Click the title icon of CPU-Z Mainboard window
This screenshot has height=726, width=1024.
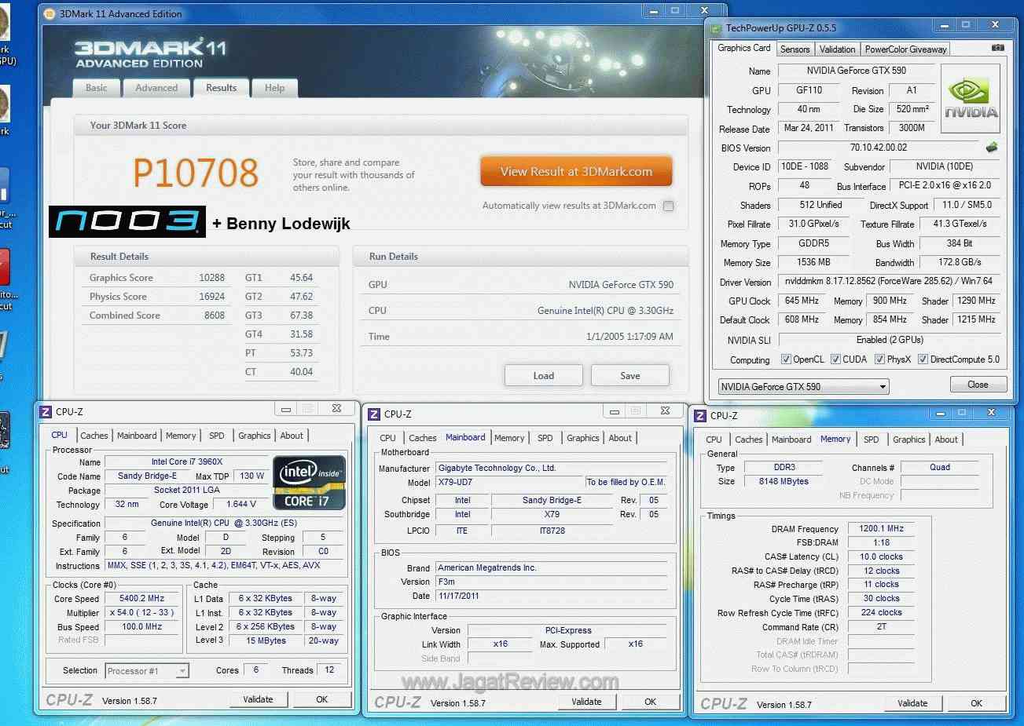point(374,414)
